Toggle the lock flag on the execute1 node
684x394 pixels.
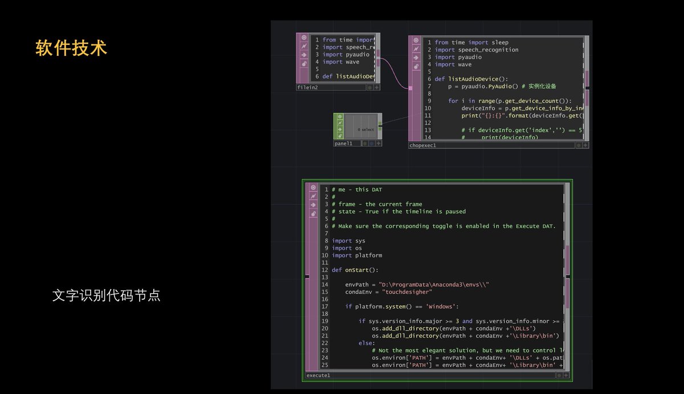pyautogui.click(x=313, y=214)
